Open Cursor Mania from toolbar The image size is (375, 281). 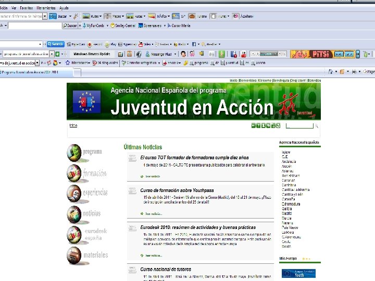(x=179, y=25)
